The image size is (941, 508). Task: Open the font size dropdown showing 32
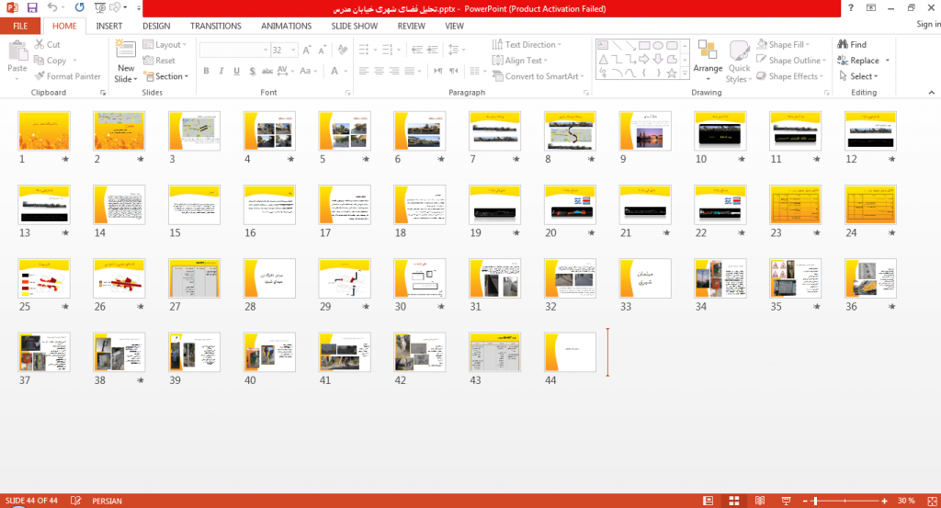pos(284,51)
